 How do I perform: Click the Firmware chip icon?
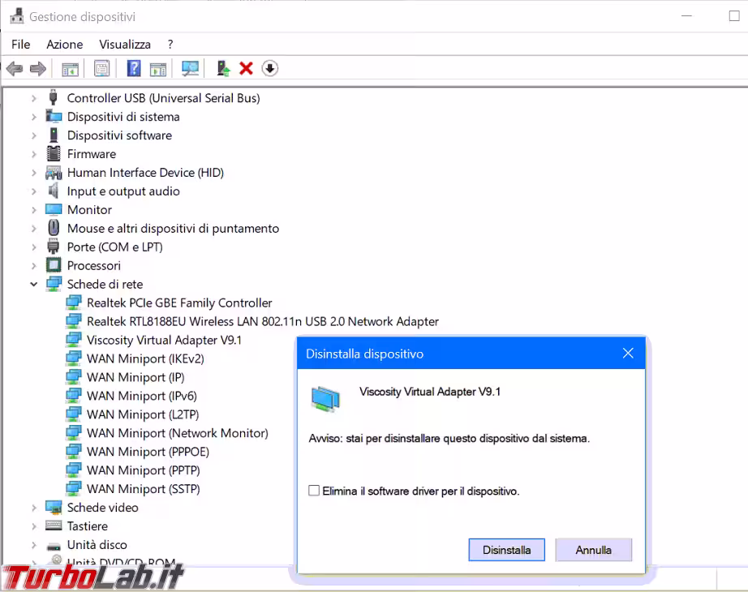coord(54,153)
